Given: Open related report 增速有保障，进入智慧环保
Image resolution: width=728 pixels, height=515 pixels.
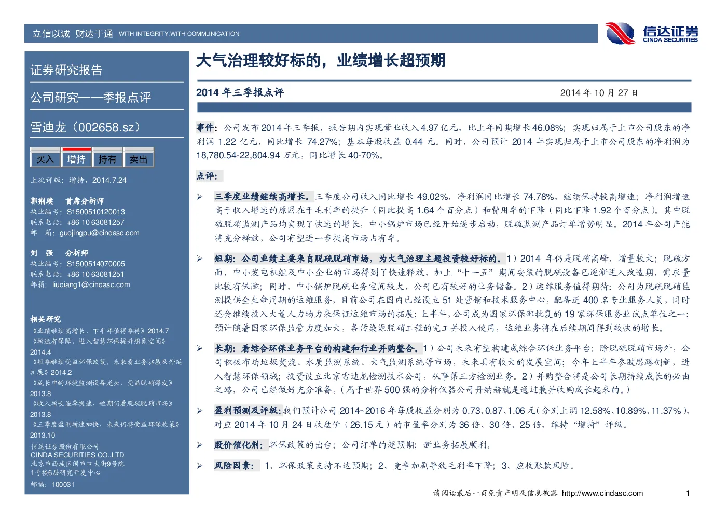Looking at the screenshot, I should pyautogui.click(x=99, y=346).
